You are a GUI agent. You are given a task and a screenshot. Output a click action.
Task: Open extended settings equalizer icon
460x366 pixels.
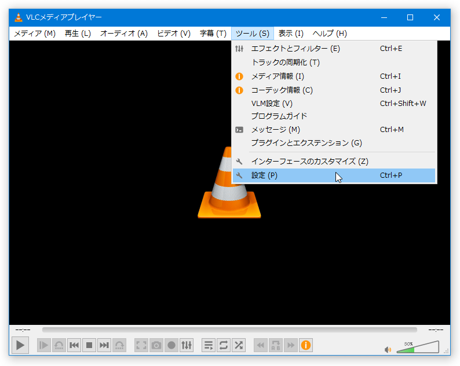click(x=187, y=345)
